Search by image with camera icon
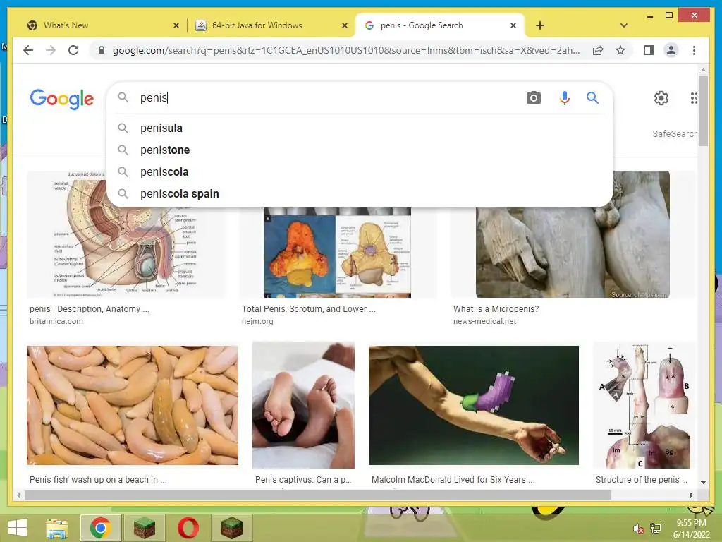 534,97
